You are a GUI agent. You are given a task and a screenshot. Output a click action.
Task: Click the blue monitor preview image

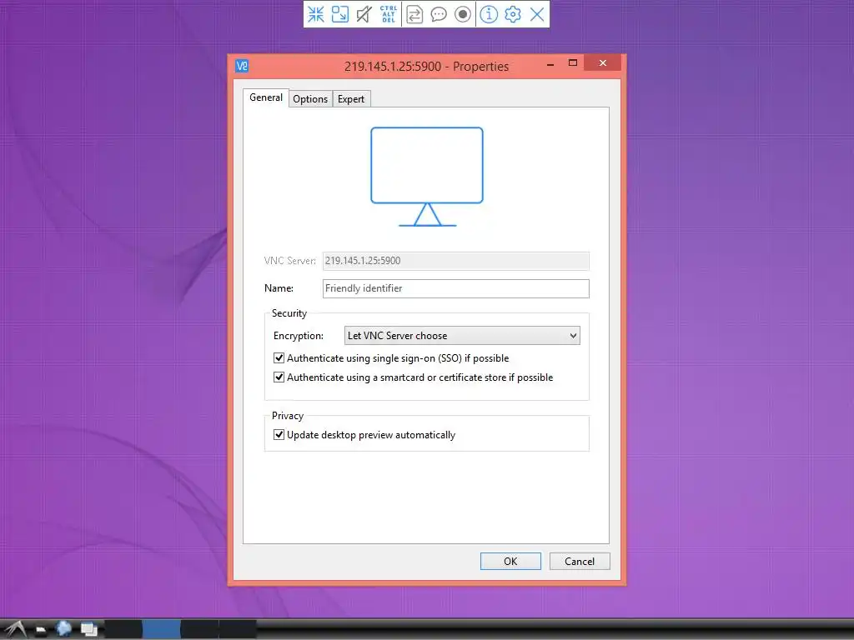click(427, 177)
